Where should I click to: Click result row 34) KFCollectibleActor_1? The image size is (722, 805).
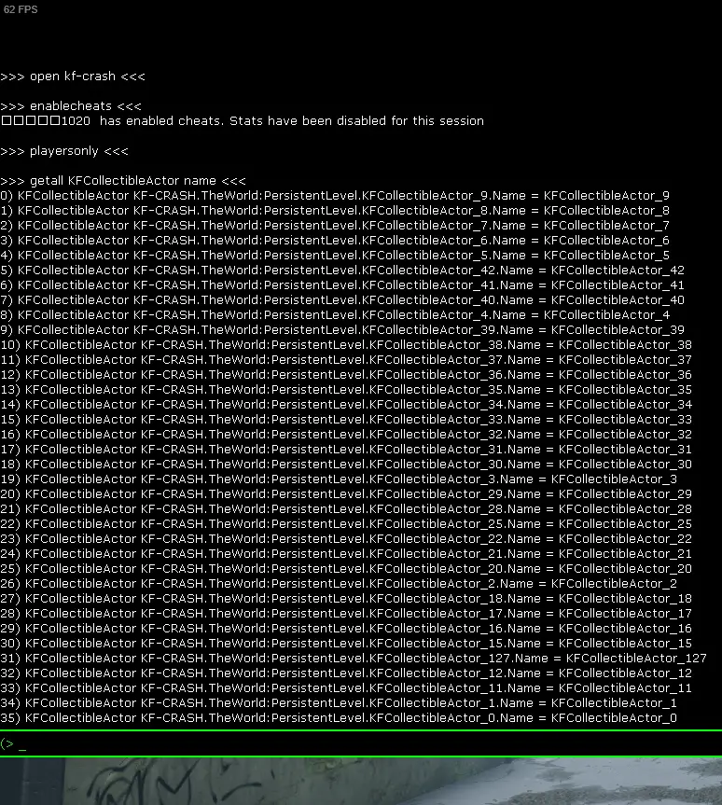[339, 702]
